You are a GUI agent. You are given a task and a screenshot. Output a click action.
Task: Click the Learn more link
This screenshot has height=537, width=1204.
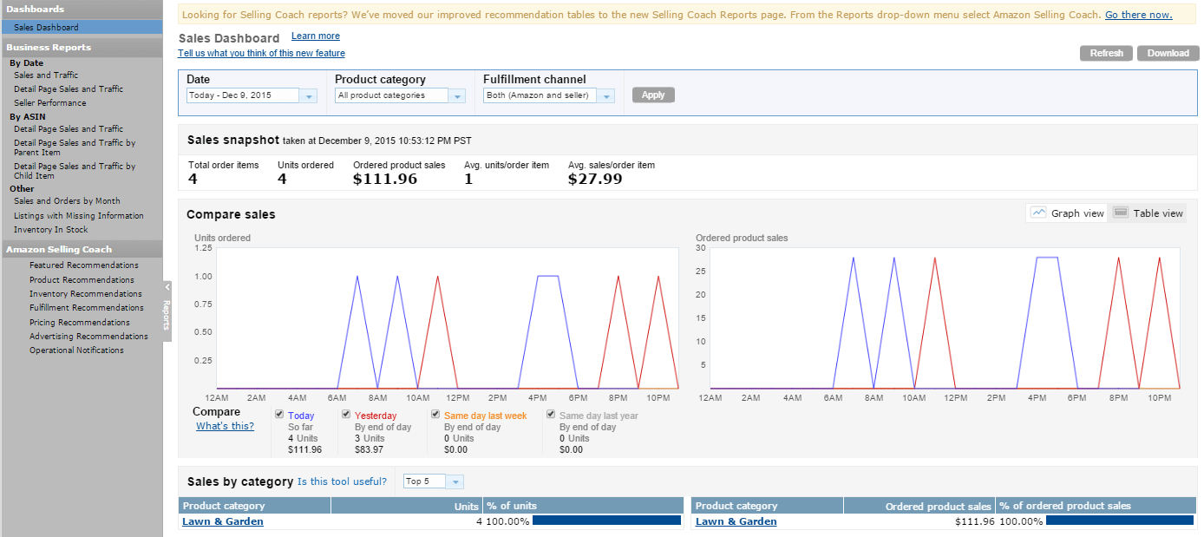[x=316, y=36]
